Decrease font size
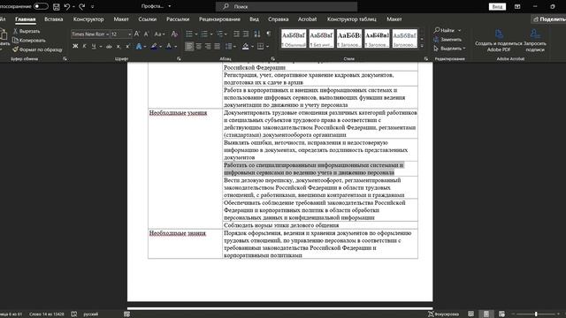The image size is (566, 318). click(x=146, y=34)
